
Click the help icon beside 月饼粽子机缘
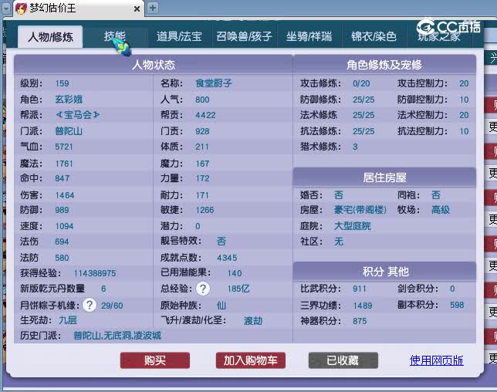90,305
